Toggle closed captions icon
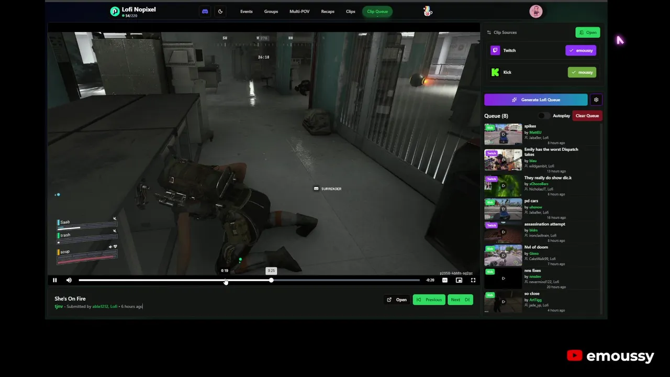Viewport: 670px width, 377px height. tap(445, 280)
